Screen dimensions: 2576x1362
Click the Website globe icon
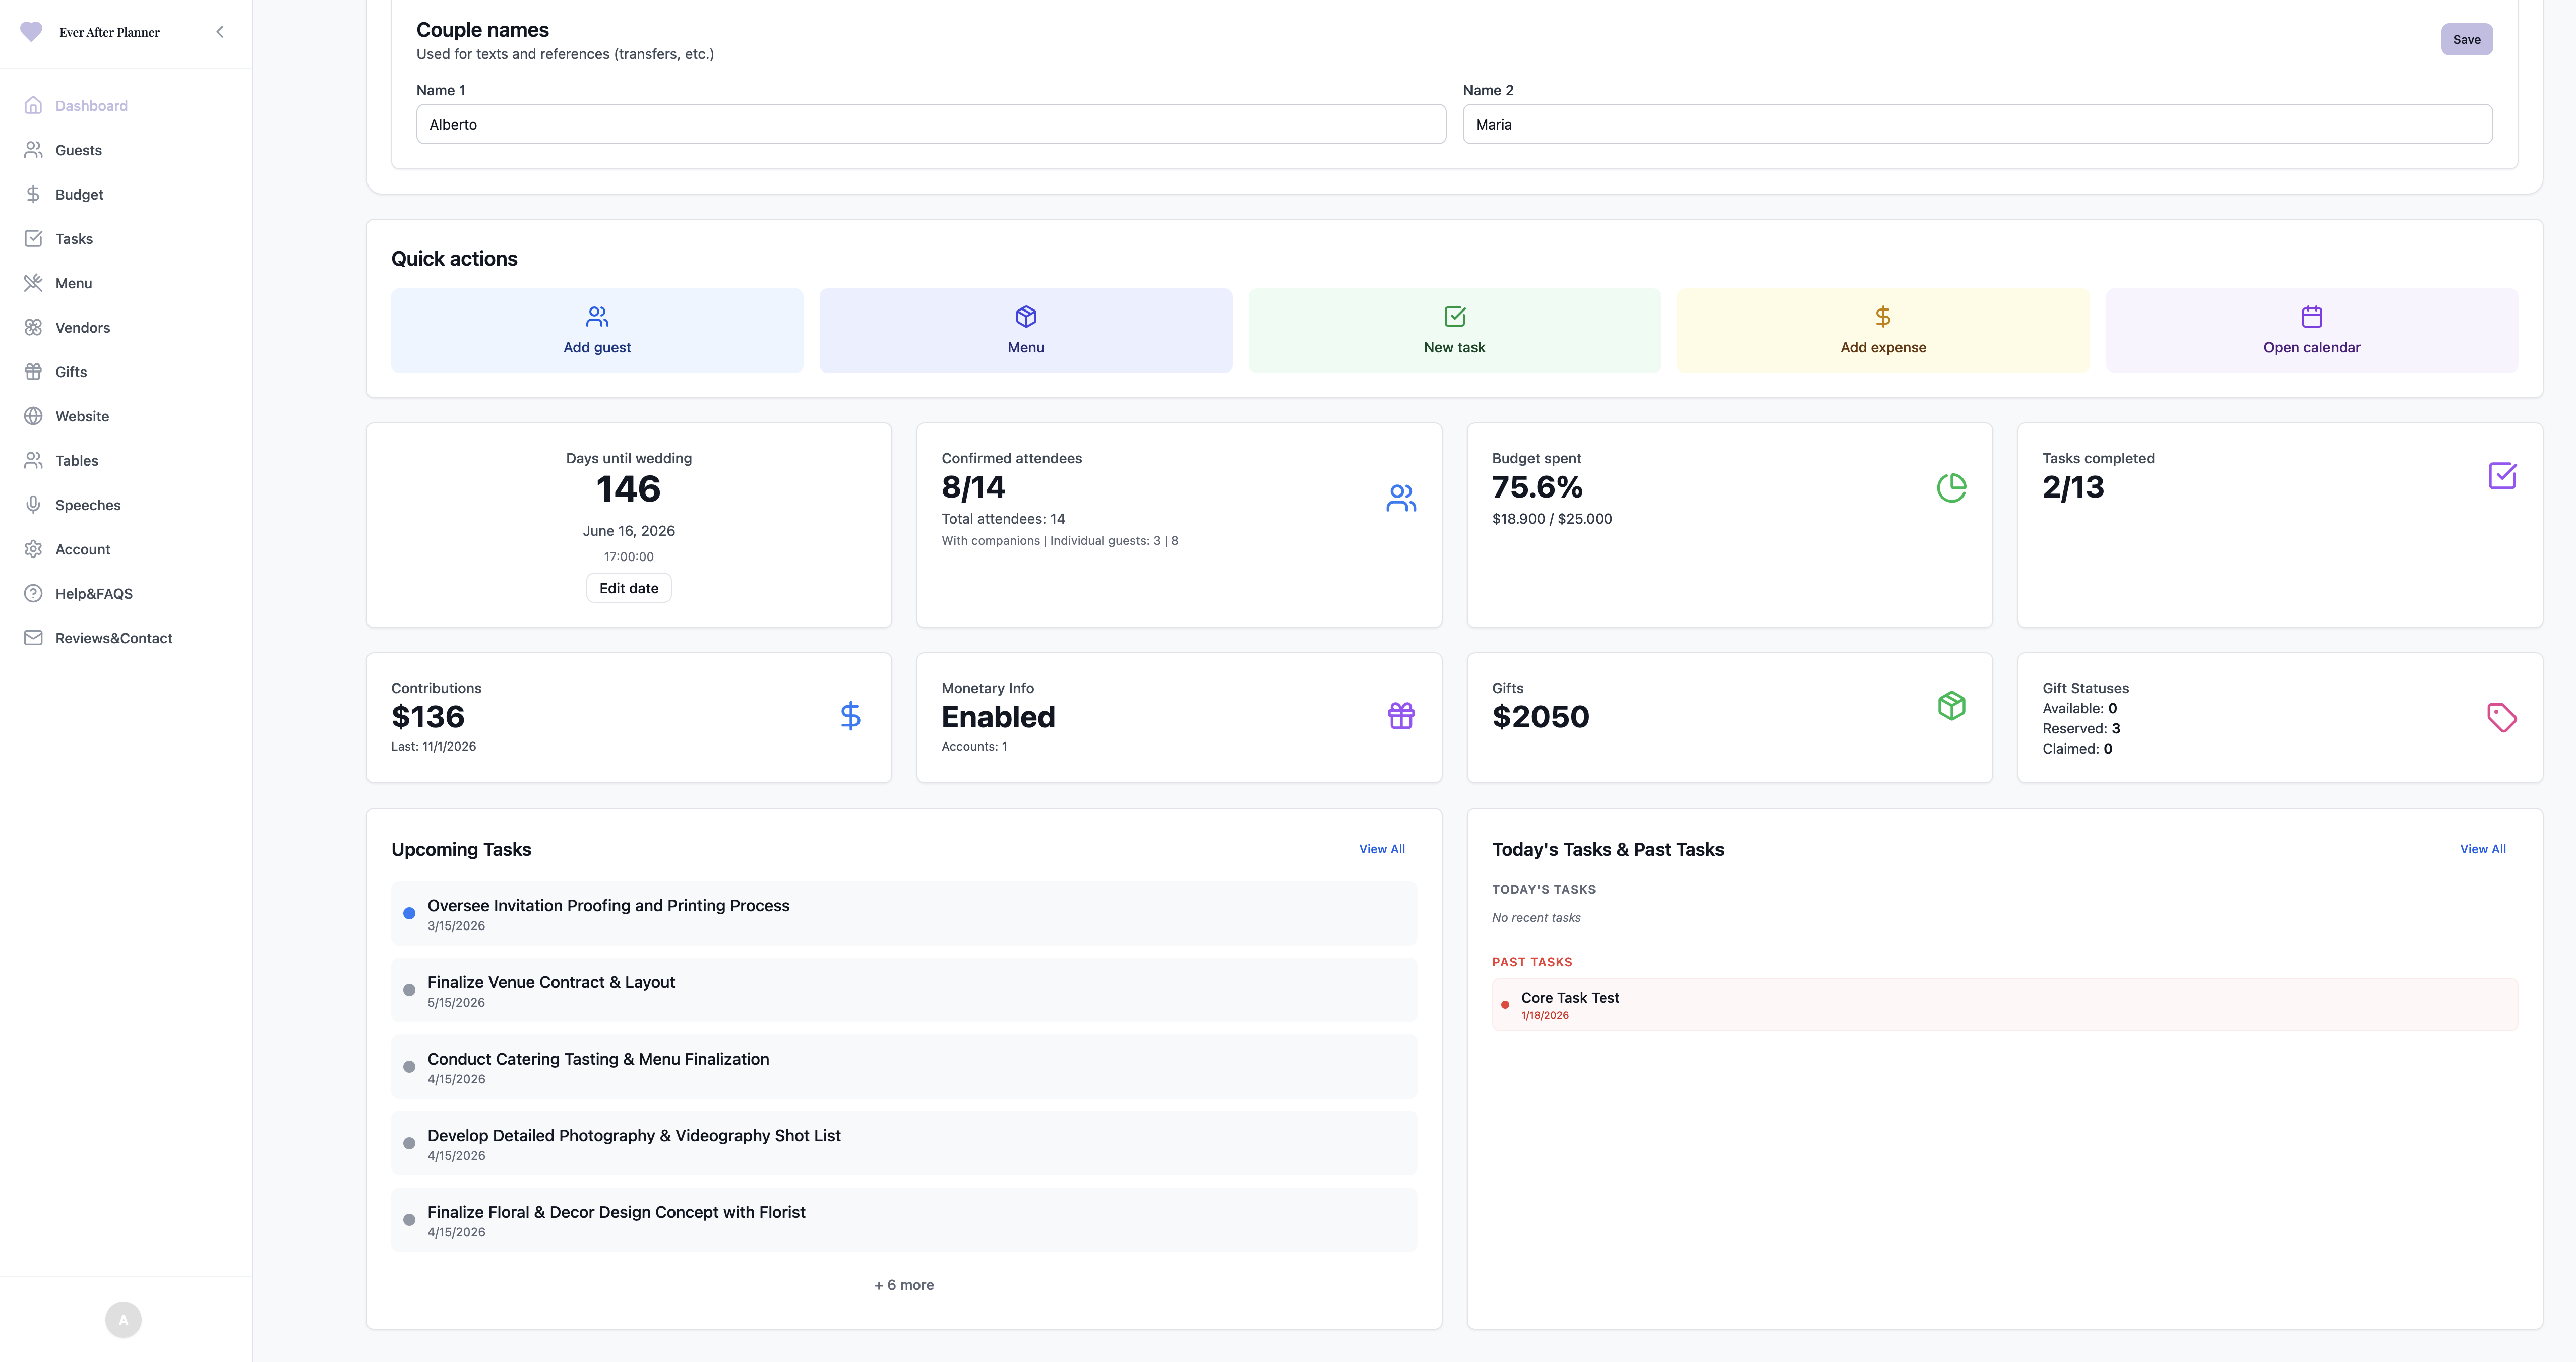coord(33,416)
